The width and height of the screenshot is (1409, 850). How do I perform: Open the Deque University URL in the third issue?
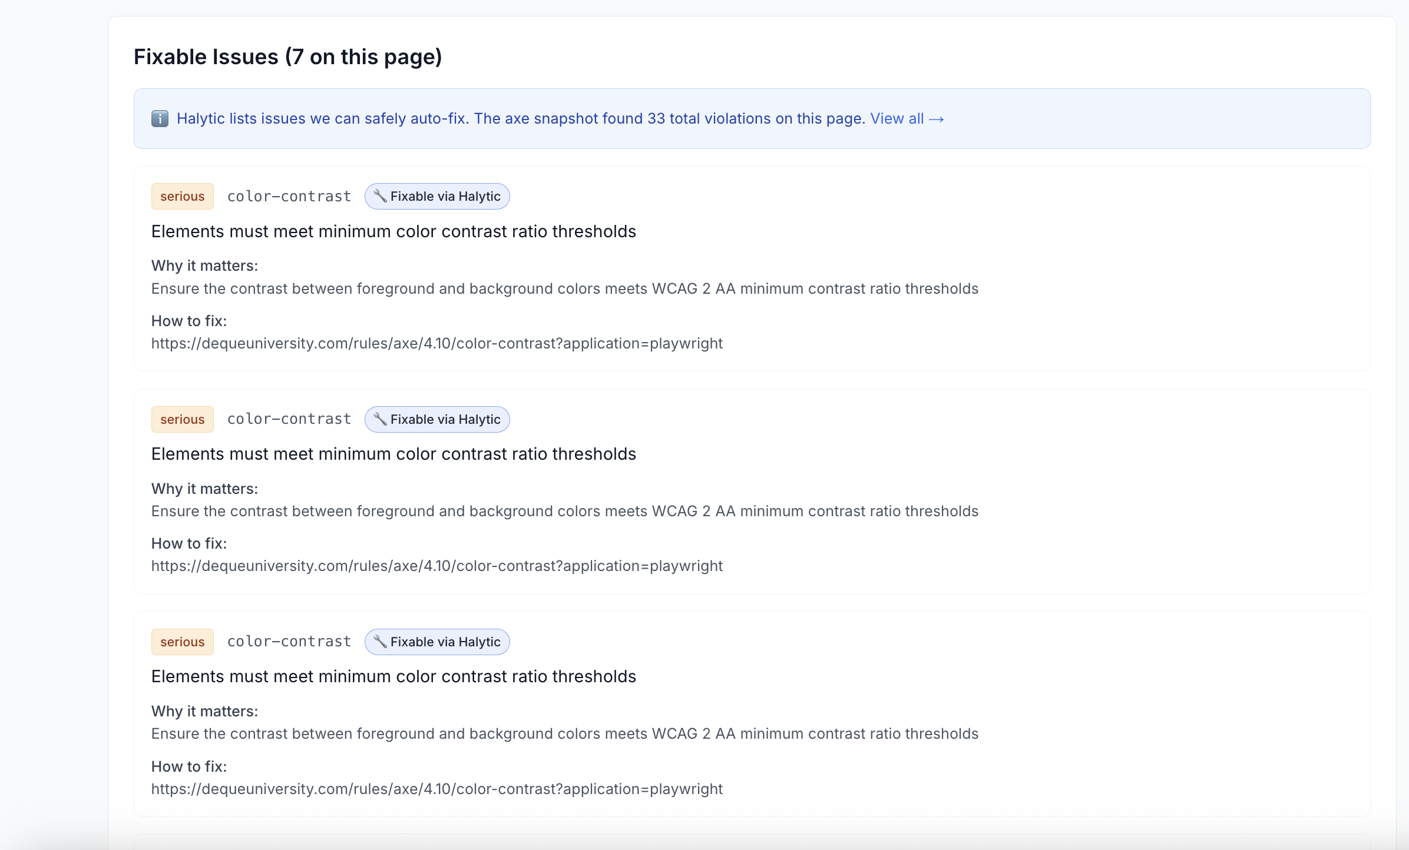point(436,789)
